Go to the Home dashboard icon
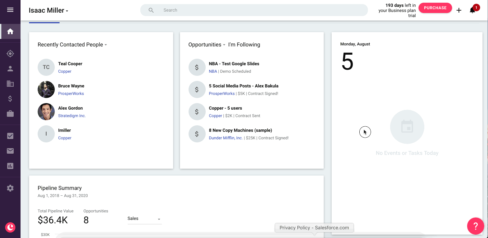The image size is (488, 238). tap(10, 31)
